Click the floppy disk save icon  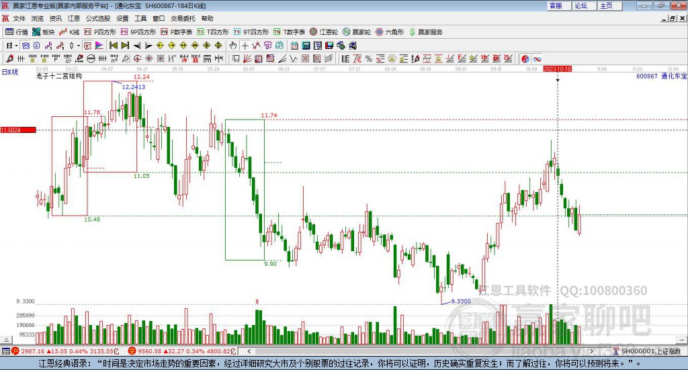[329, 45]
